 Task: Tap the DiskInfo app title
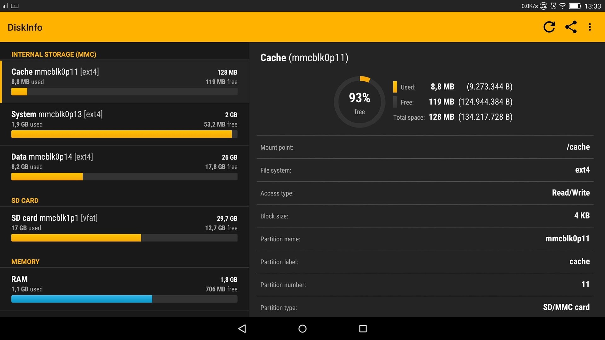[25, 27]
